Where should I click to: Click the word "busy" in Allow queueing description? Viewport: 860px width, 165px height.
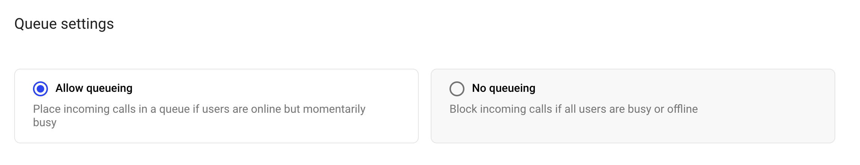click(x=45, y=122)
